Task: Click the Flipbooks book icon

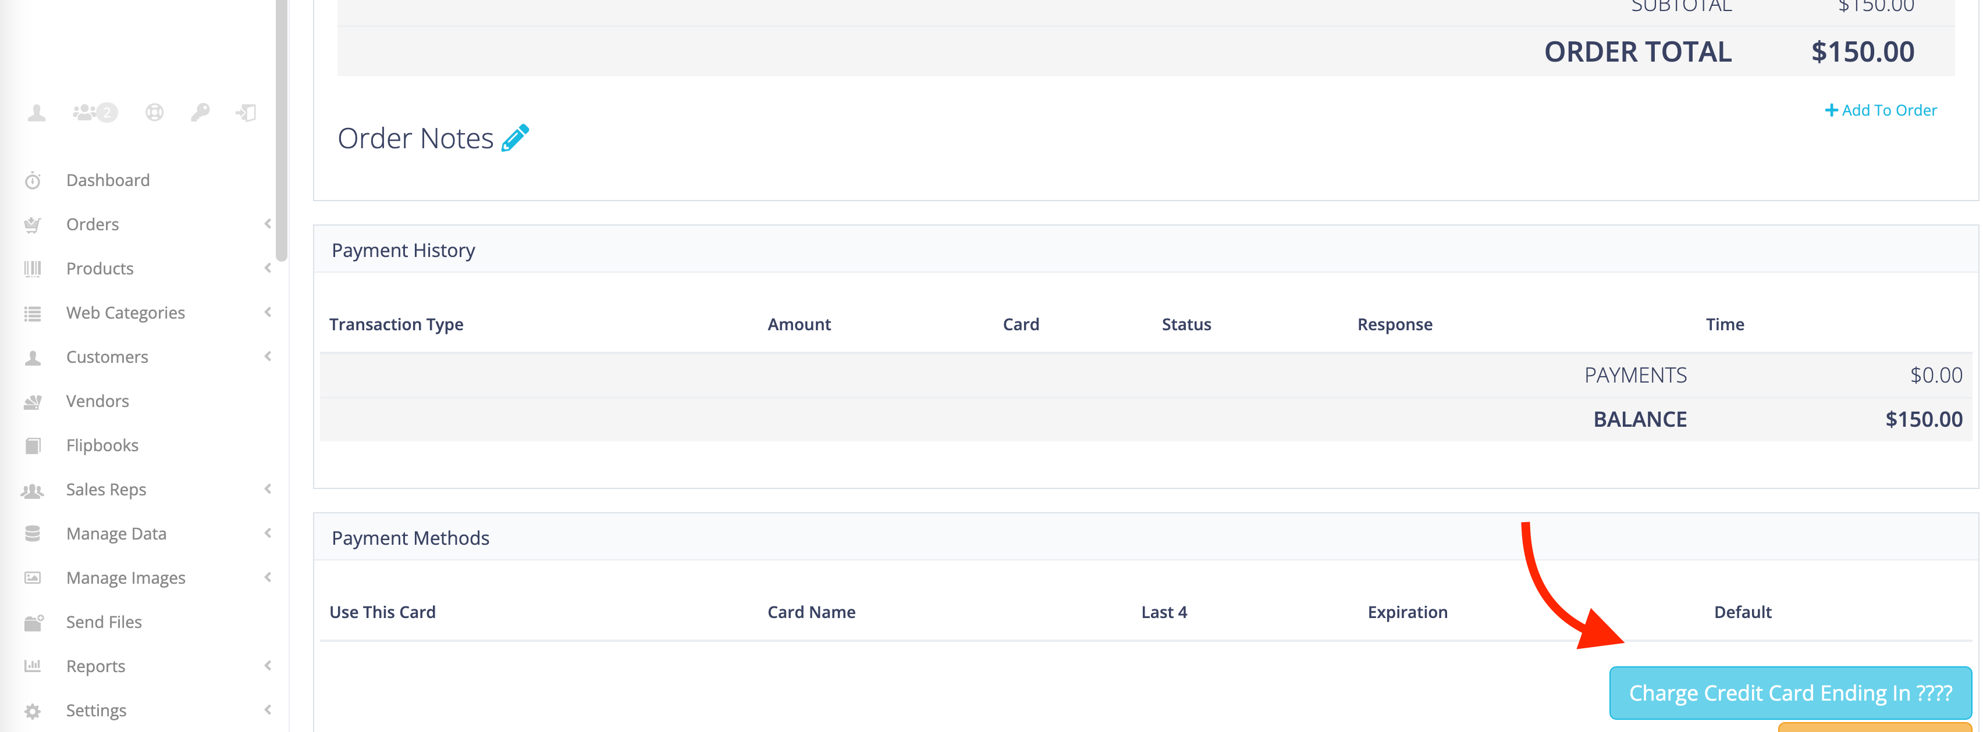Action: [33, 446]
